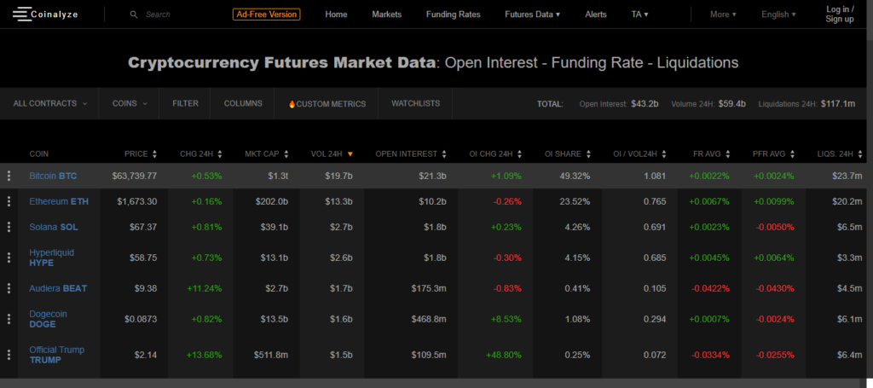Screen dimensions: 873x388
Task: Open the Hyperliquid HYPE coin link
Action: (x=51, y=258)
